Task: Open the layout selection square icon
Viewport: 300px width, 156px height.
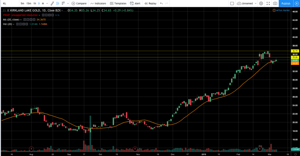Action: (232, 4)
